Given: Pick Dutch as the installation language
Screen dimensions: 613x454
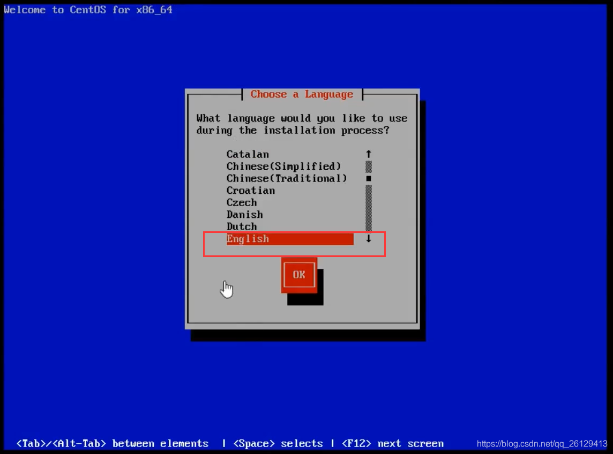Looking at the screenshot, I should [242, 227].
